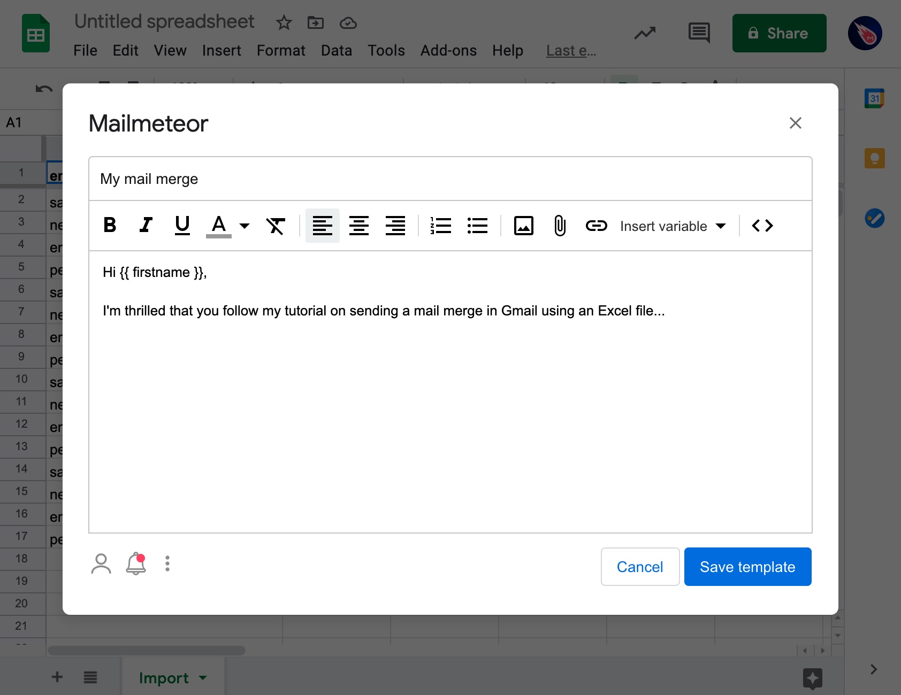Click the account avatar
The width and height of the screenshot is (901, 695).
point(865,33)
